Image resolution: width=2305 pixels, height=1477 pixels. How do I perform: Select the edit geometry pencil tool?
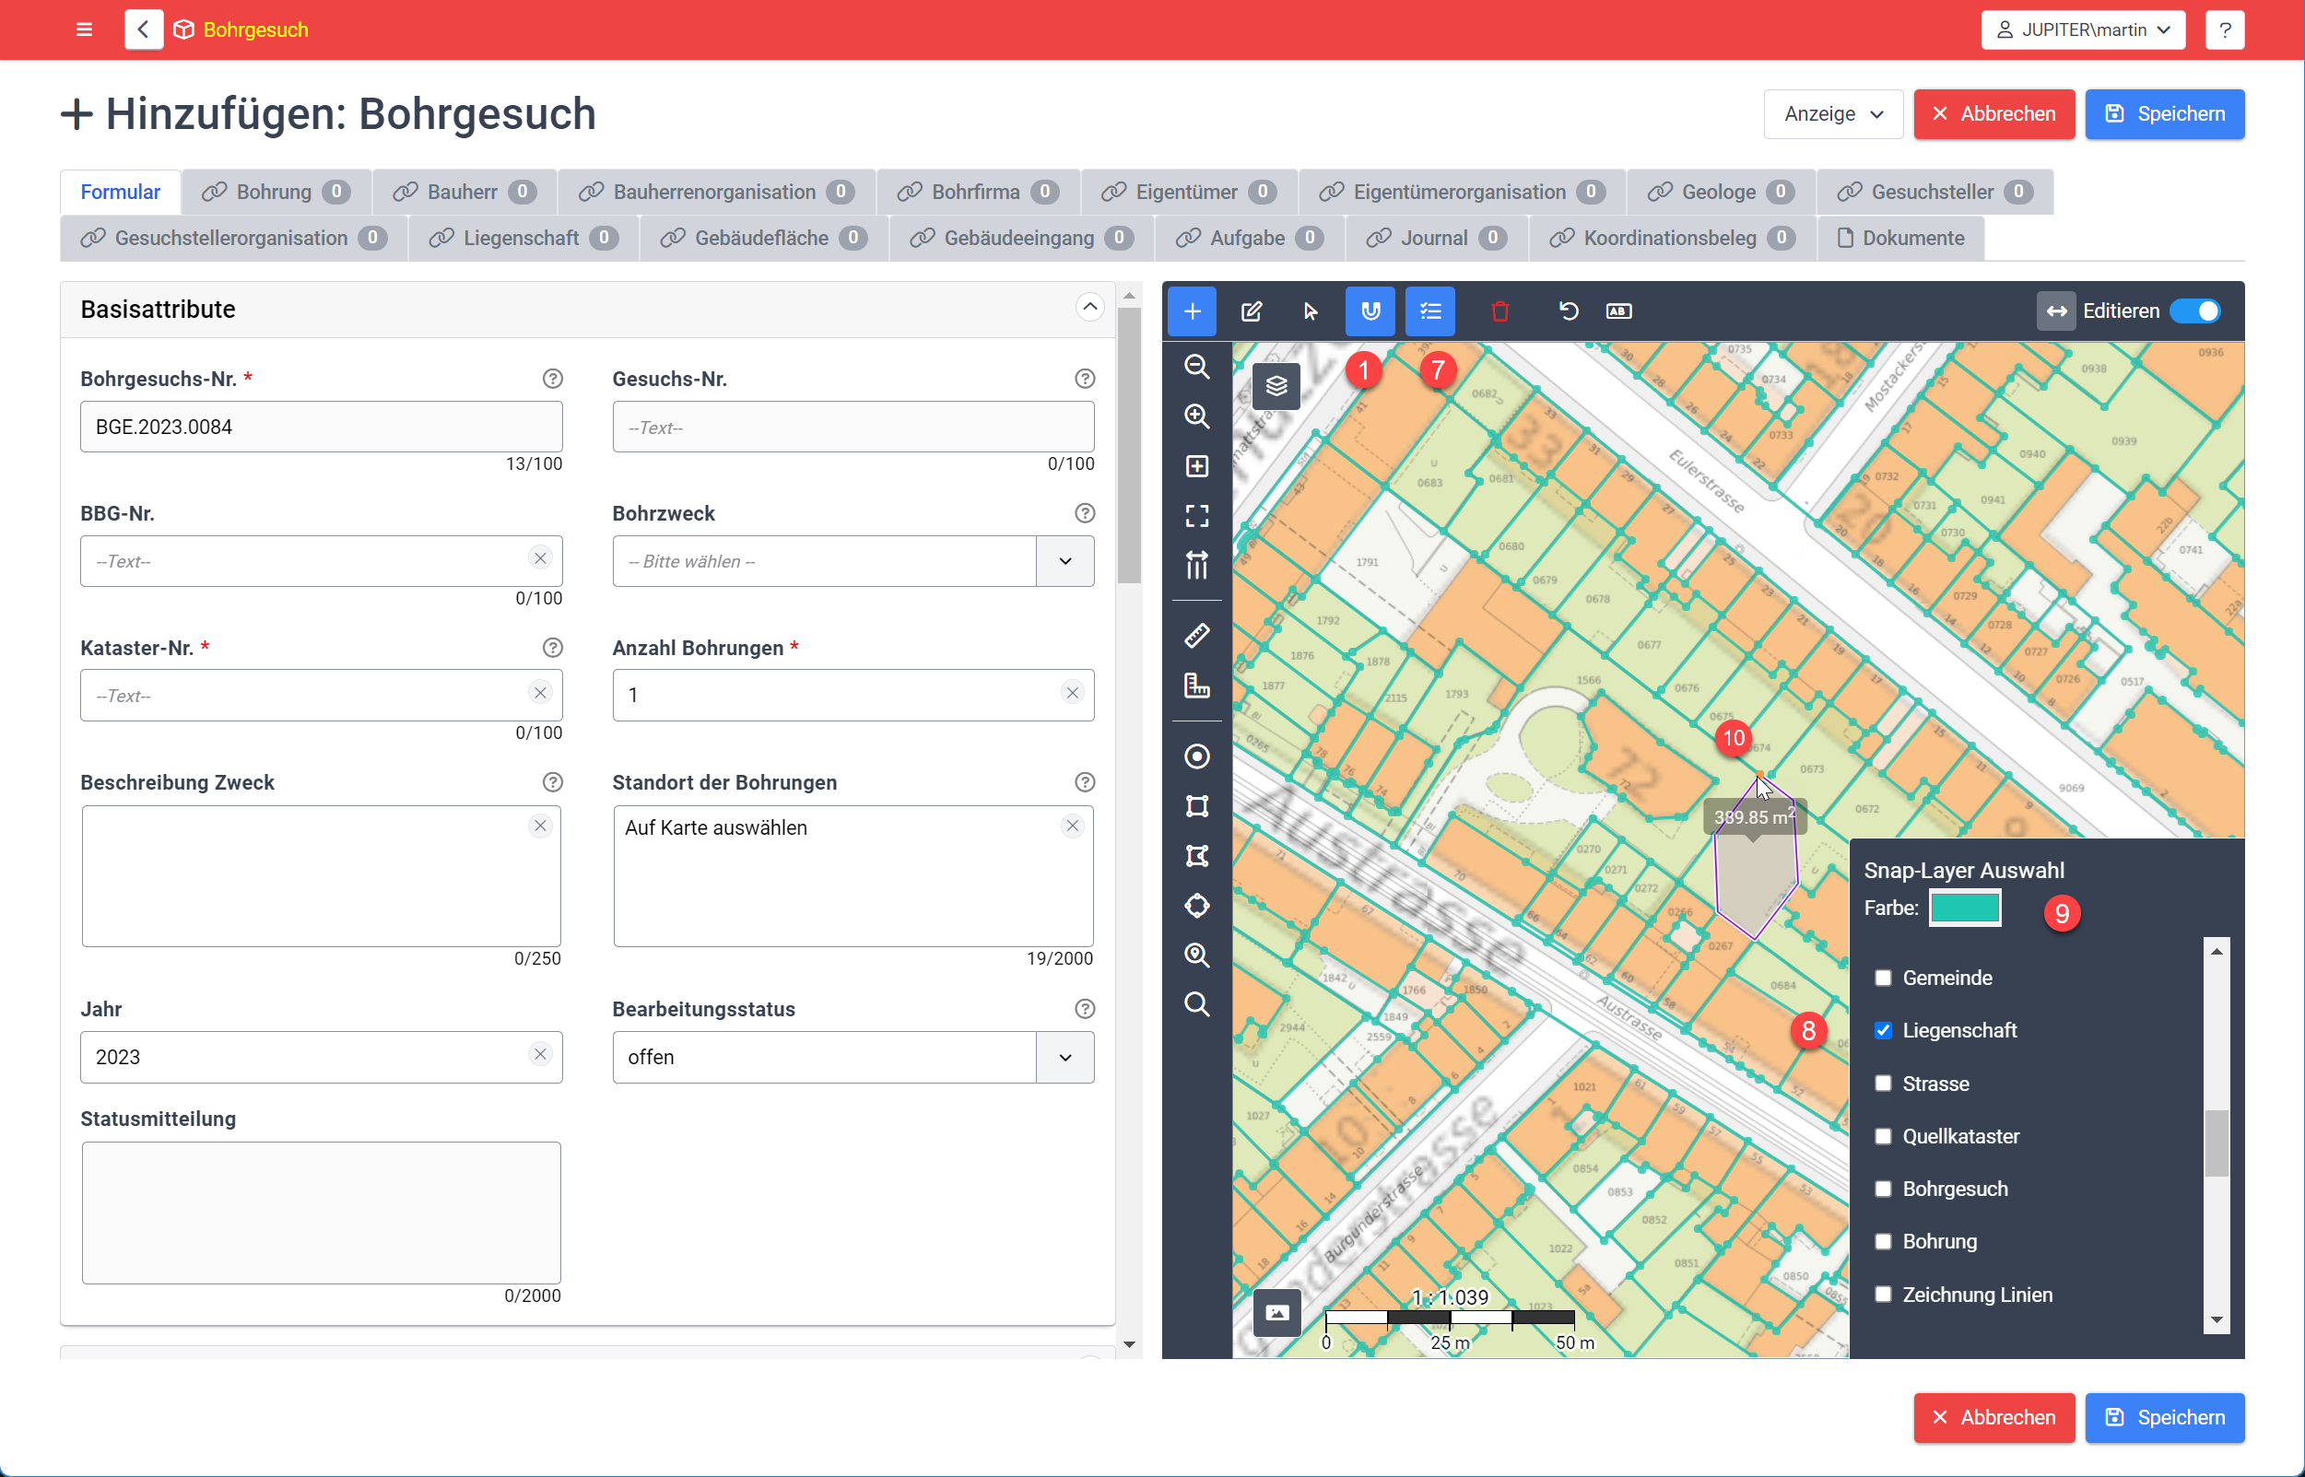click(1251, 311)
